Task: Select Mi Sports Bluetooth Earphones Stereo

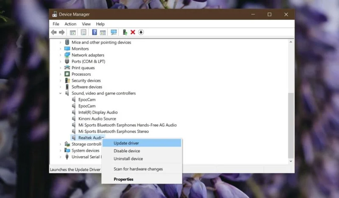Action: point(114,131)
